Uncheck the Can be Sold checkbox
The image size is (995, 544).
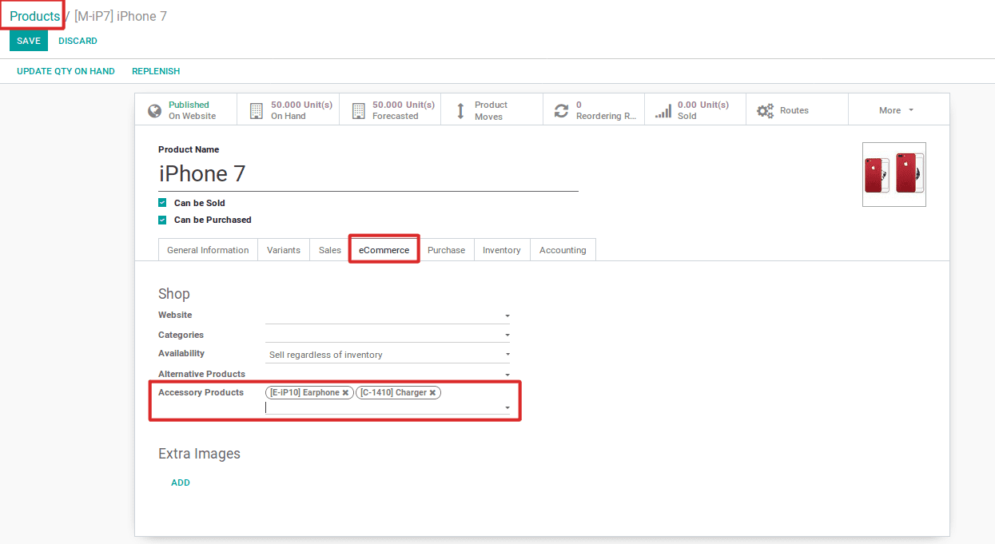(x=162, y=203)
